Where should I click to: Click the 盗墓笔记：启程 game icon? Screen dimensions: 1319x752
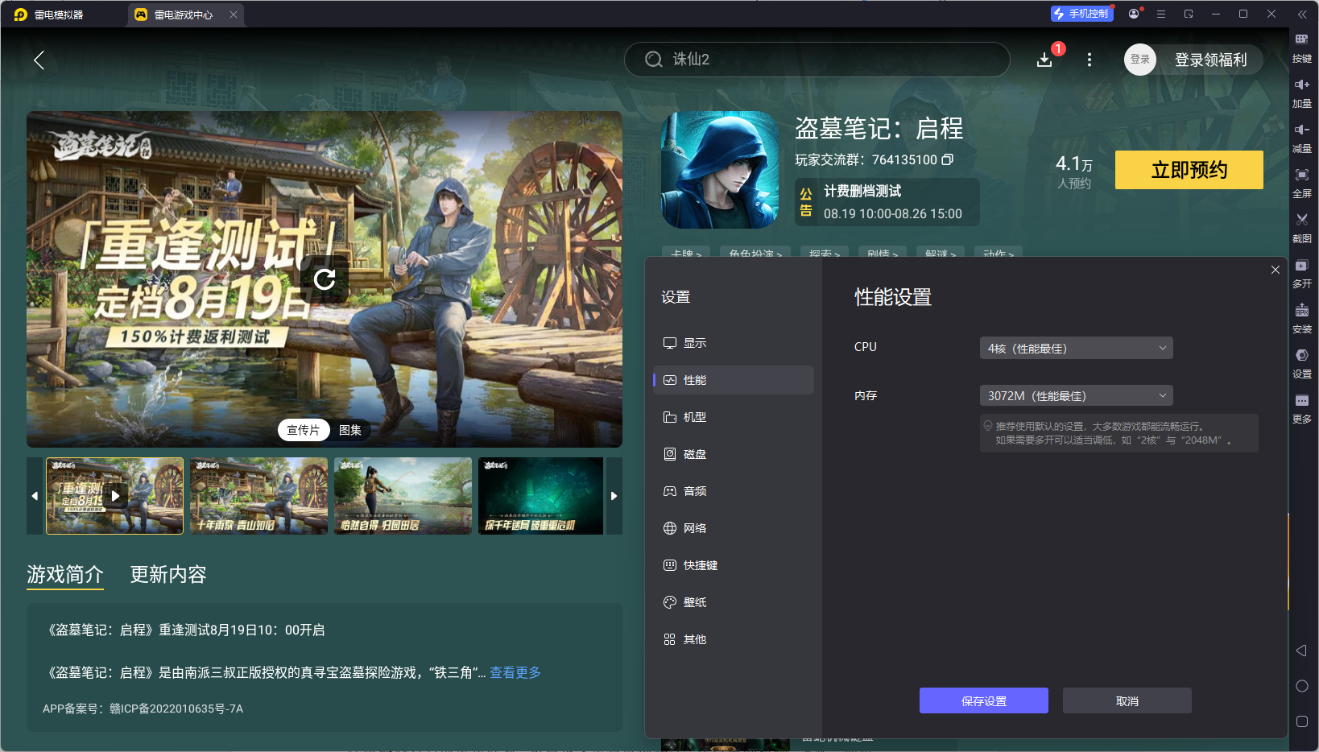point(720,170)
